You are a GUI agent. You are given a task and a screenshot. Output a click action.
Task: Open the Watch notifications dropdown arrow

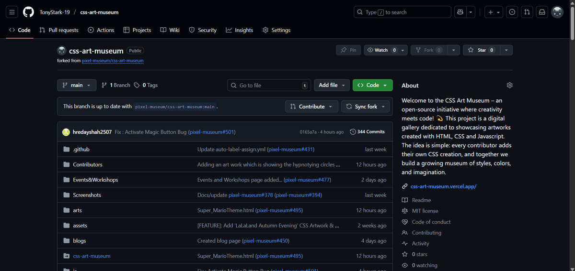[403, 50]
